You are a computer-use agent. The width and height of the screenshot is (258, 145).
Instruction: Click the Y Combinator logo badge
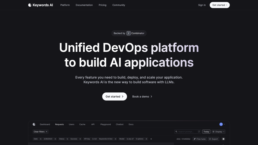pyautogui.click(x=128, y=33)
